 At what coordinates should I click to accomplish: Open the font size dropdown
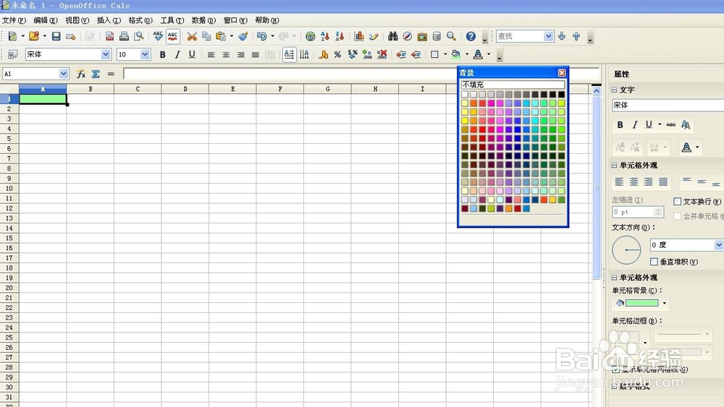tap(145, 54)
